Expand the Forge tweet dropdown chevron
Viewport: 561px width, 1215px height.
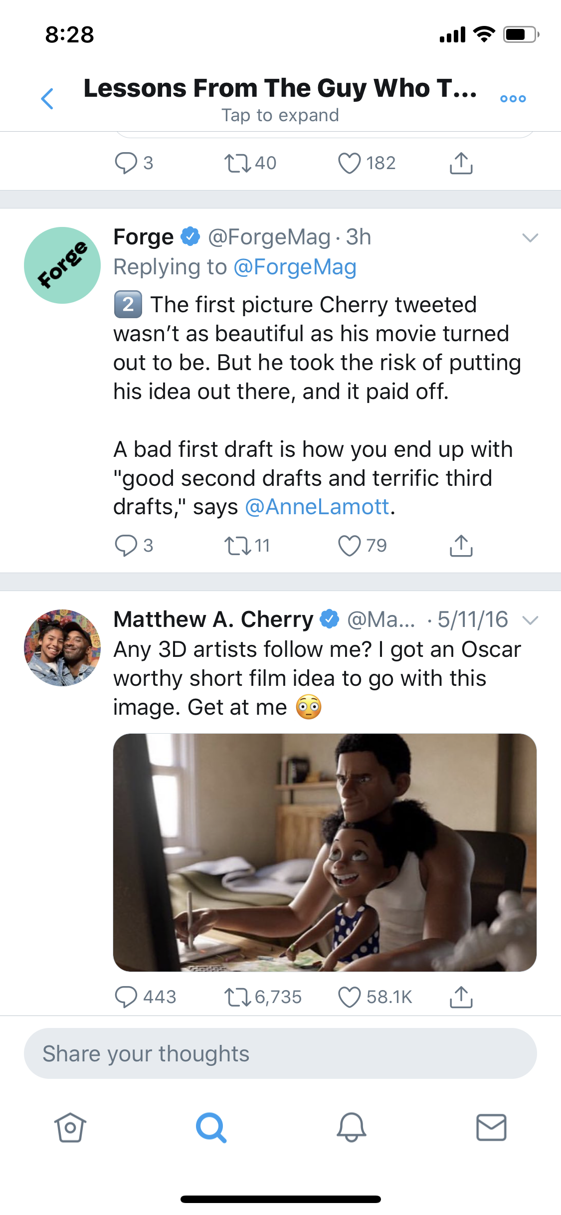click(530, 237)
